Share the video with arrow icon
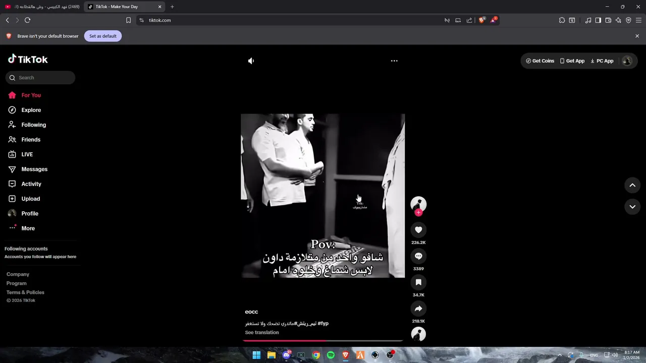646x363 pixels. point(418,309)
